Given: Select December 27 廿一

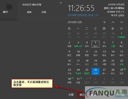Looking at the screenshot, I should 104,72.
